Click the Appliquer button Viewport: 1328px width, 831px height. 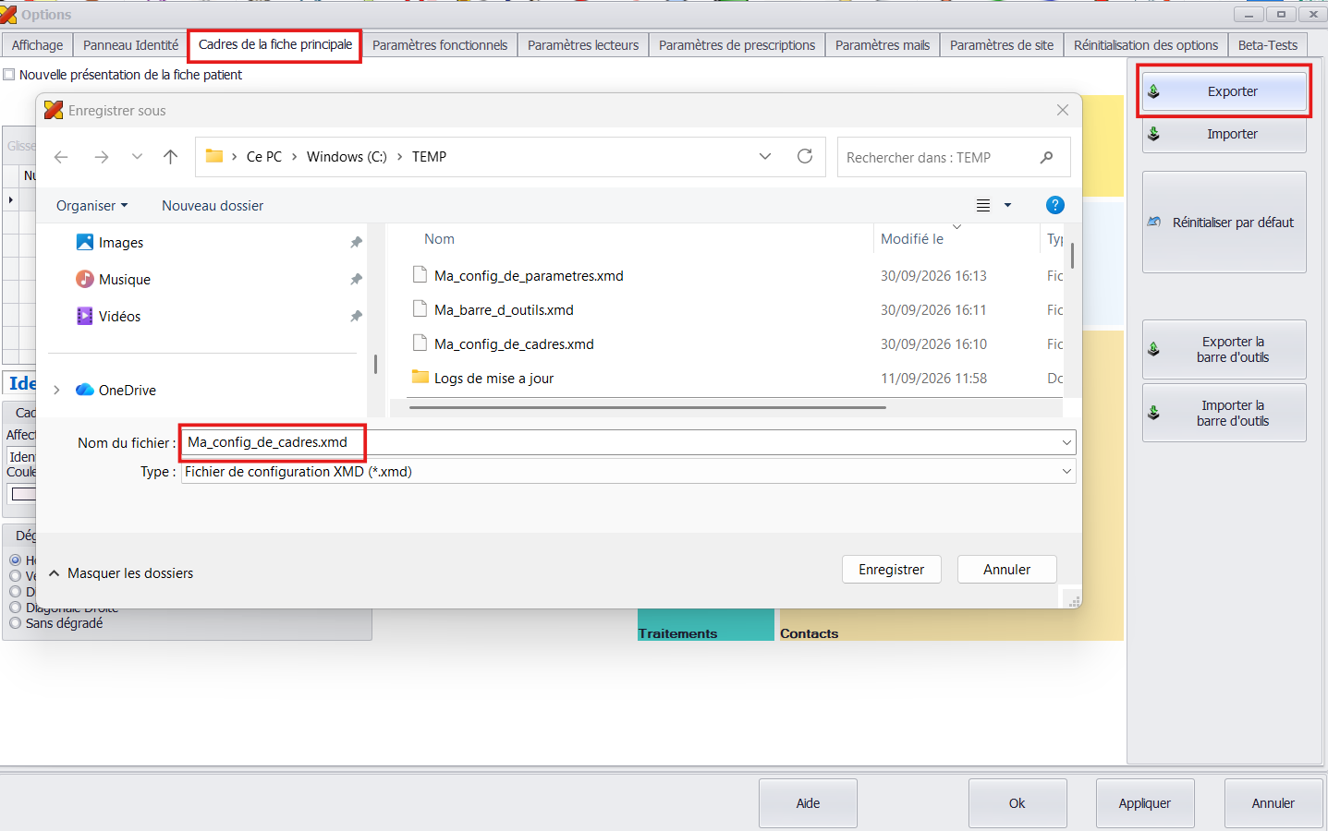pyautogui.click(x=1145, y=803)
